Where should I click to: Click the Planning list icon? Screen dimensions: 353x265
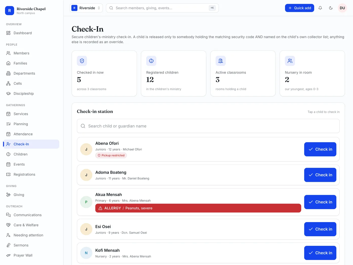[x=8, y=124]
